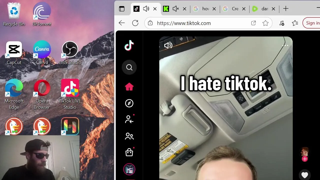Add this page to favorites star
The image size is (320, 180).
[x=265, y=23]
